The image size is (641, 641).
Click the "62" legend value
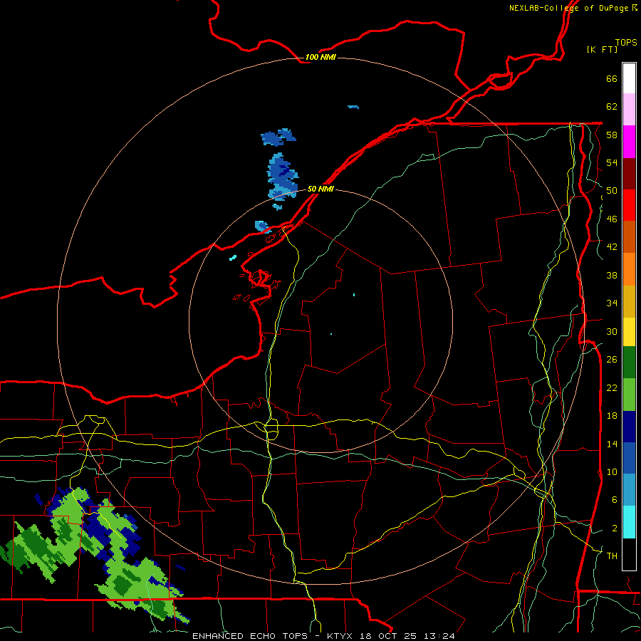pos(612,107)
